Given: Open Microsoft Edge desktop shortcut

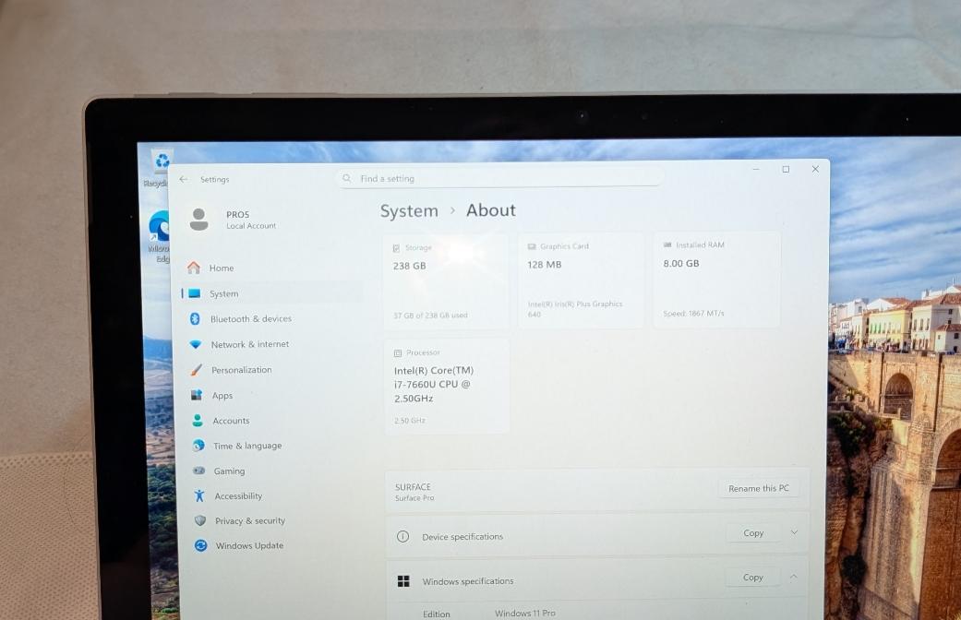Looking at the screenshot, I should (160, 236).
